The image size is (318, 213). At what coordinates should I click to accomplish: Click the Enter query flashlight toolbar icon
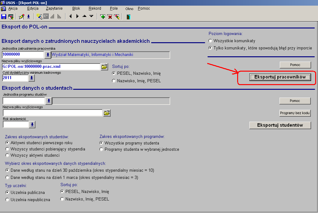click(x=39, y=17)
